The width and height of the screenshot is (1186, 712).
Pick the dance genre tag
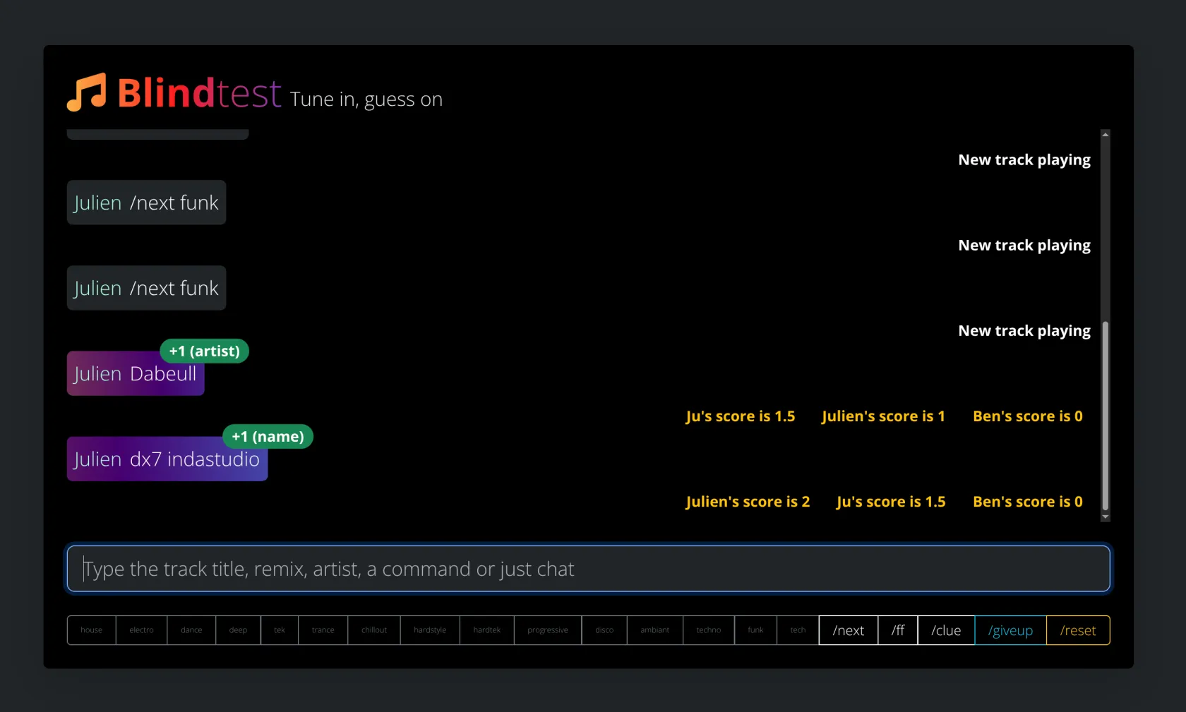(191, 630)
